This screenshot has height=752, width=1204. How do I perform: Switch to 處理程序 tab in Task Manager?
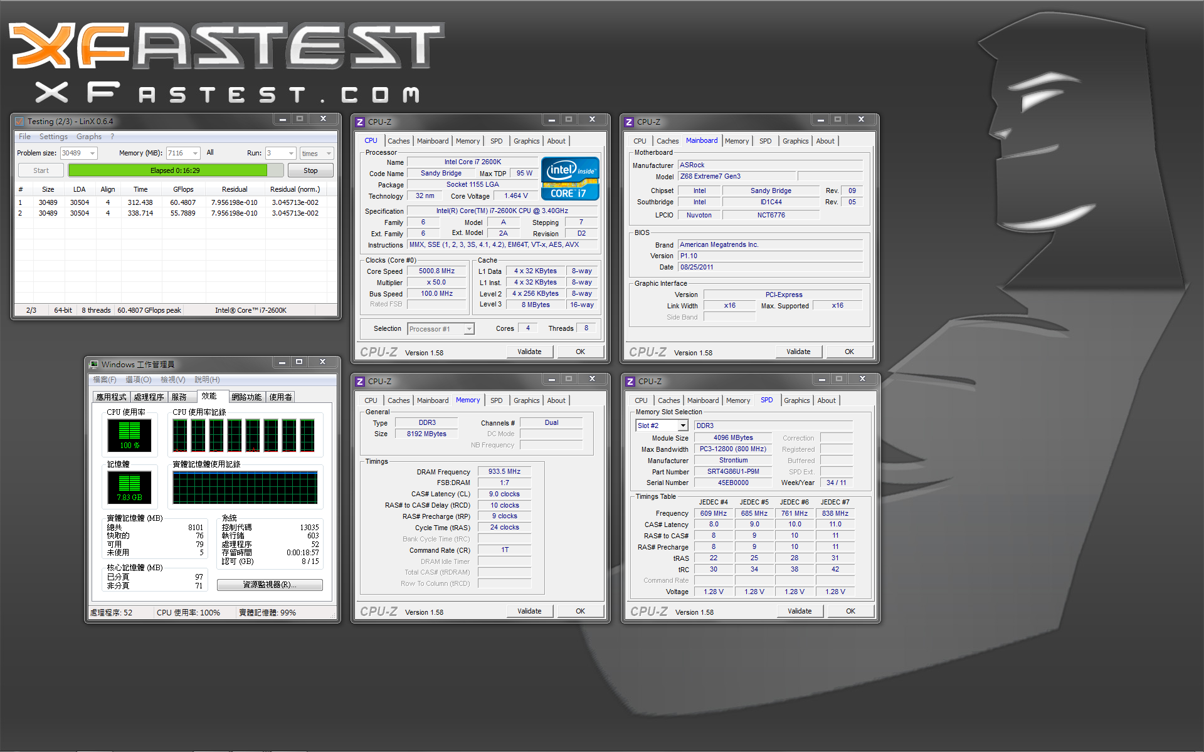[x=149, y=397]
